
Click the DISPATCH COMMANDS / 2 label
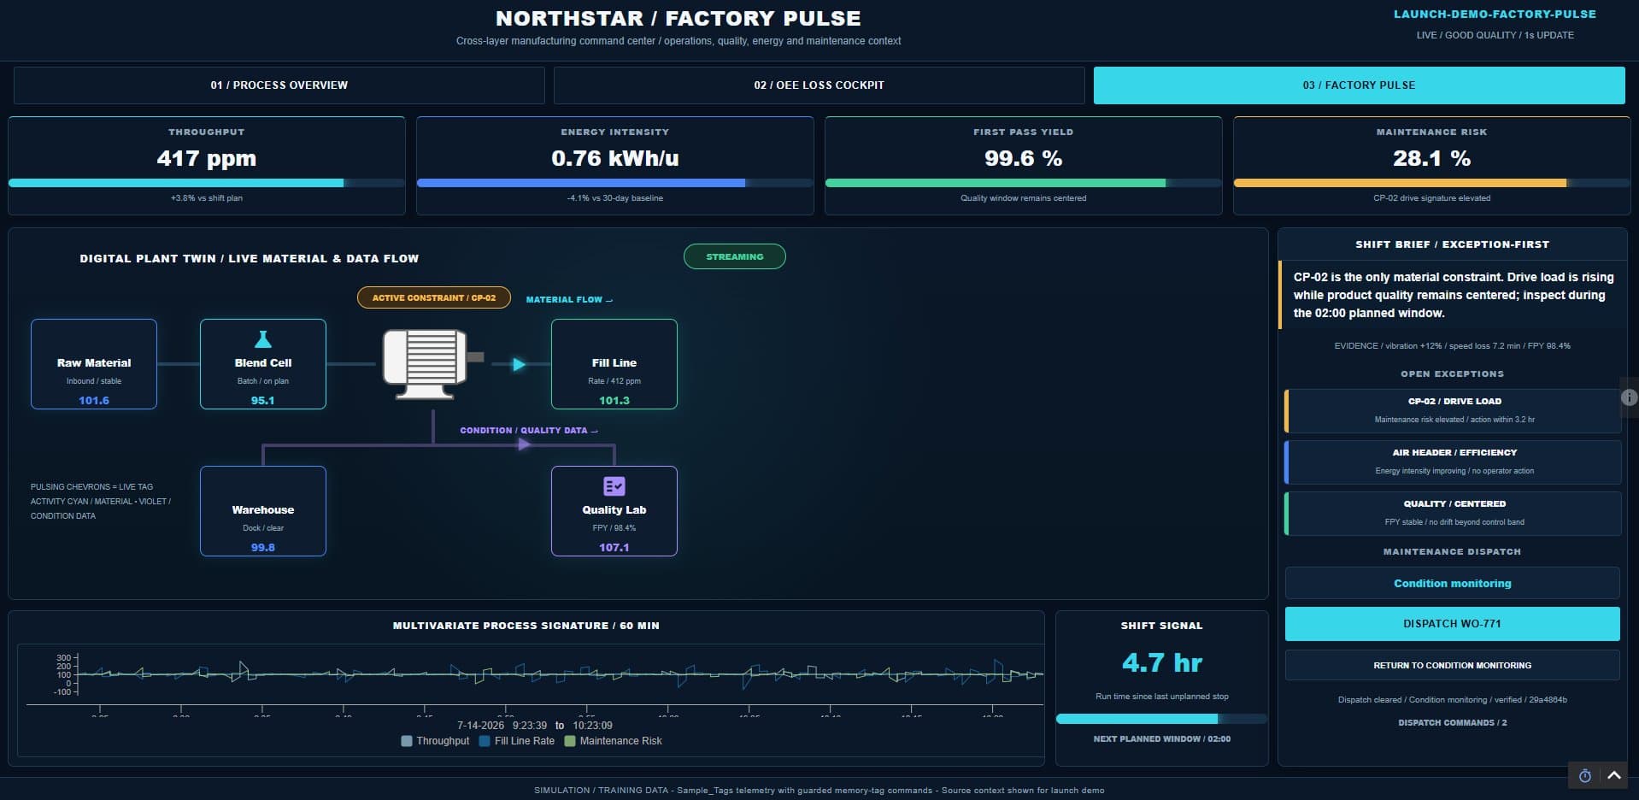click(x=1453, y=723)
